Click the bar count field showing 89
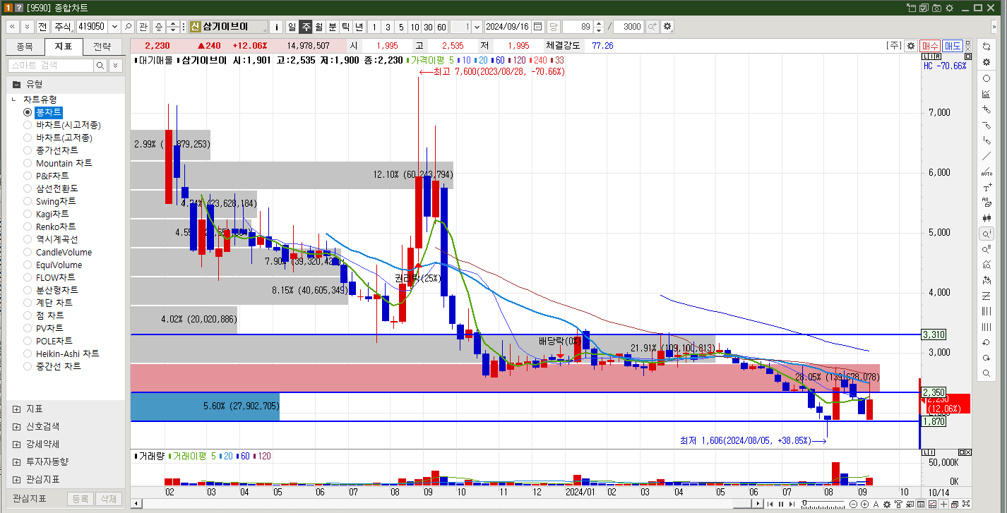Screen dimensions: 1007x513 [578, 26]
